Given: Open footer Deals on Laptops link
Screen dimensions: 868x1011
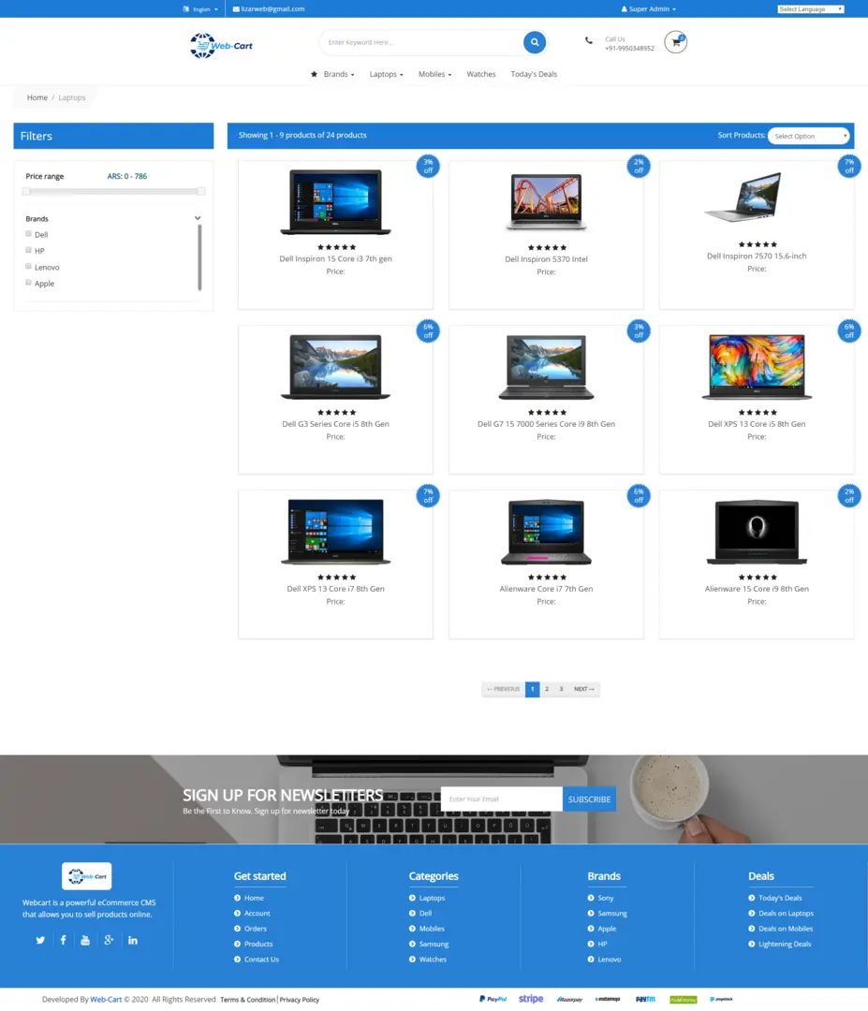Looking at the screenshot, I should pyautogui.click(x=786, y=913).
